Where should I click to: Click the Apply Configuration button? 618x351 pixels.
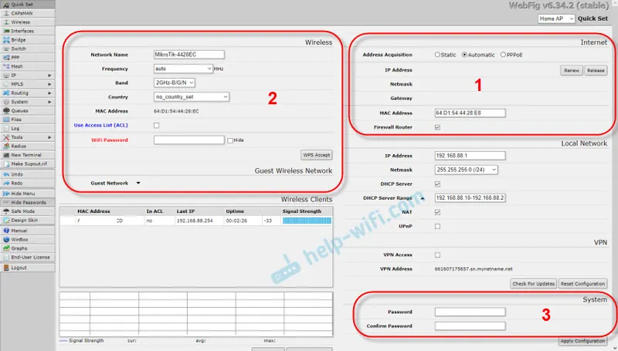(582, 341)
